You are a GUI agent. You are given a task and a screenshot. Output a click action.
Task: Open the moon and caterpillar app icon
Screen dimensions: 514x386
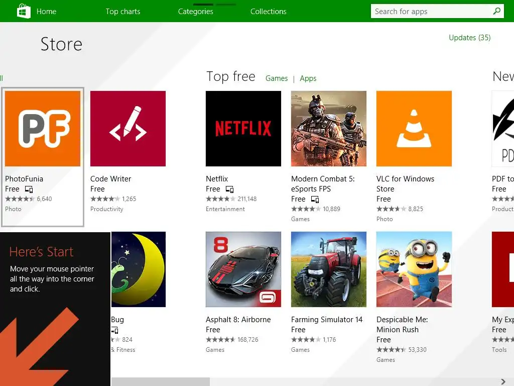tap(139, 269)
